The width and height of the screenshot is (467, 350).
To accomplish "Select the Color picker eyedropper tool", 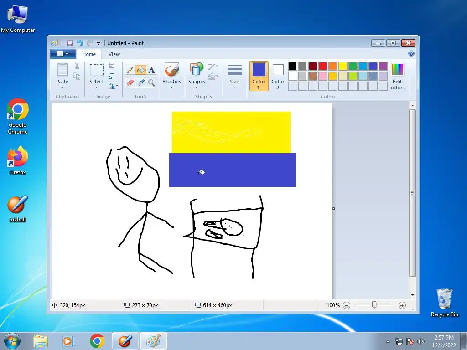I will [x=140, y=82].
